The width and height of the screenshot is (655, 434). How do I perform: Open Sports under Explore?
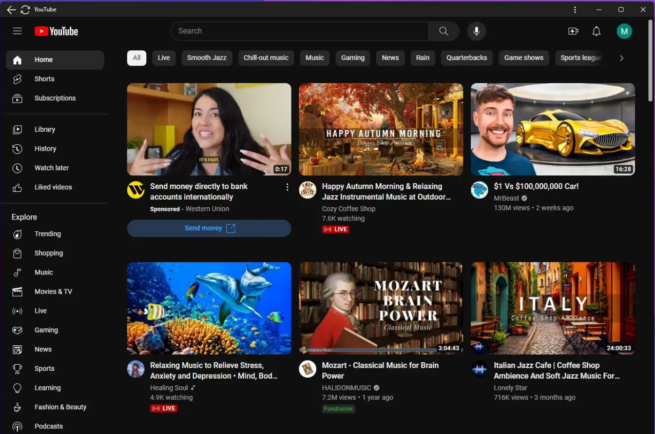tap(55, 368)
